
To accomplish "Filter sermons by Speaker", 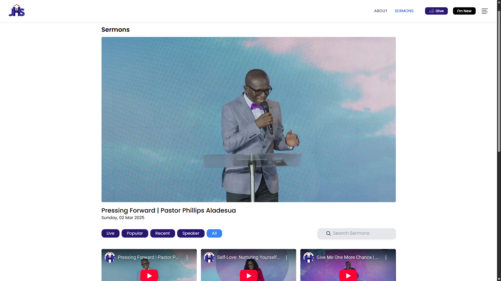I will [191, 233].
